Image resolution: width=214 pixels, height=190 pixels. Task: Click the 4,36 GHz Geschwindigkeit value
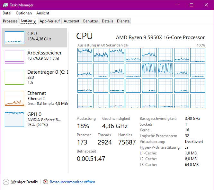click(115, 126)
